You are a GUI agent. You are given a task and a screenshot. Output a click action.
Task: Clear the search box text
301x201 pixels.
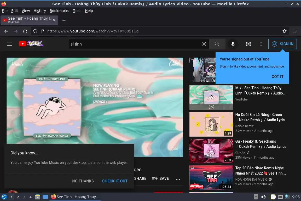(204, 44)
